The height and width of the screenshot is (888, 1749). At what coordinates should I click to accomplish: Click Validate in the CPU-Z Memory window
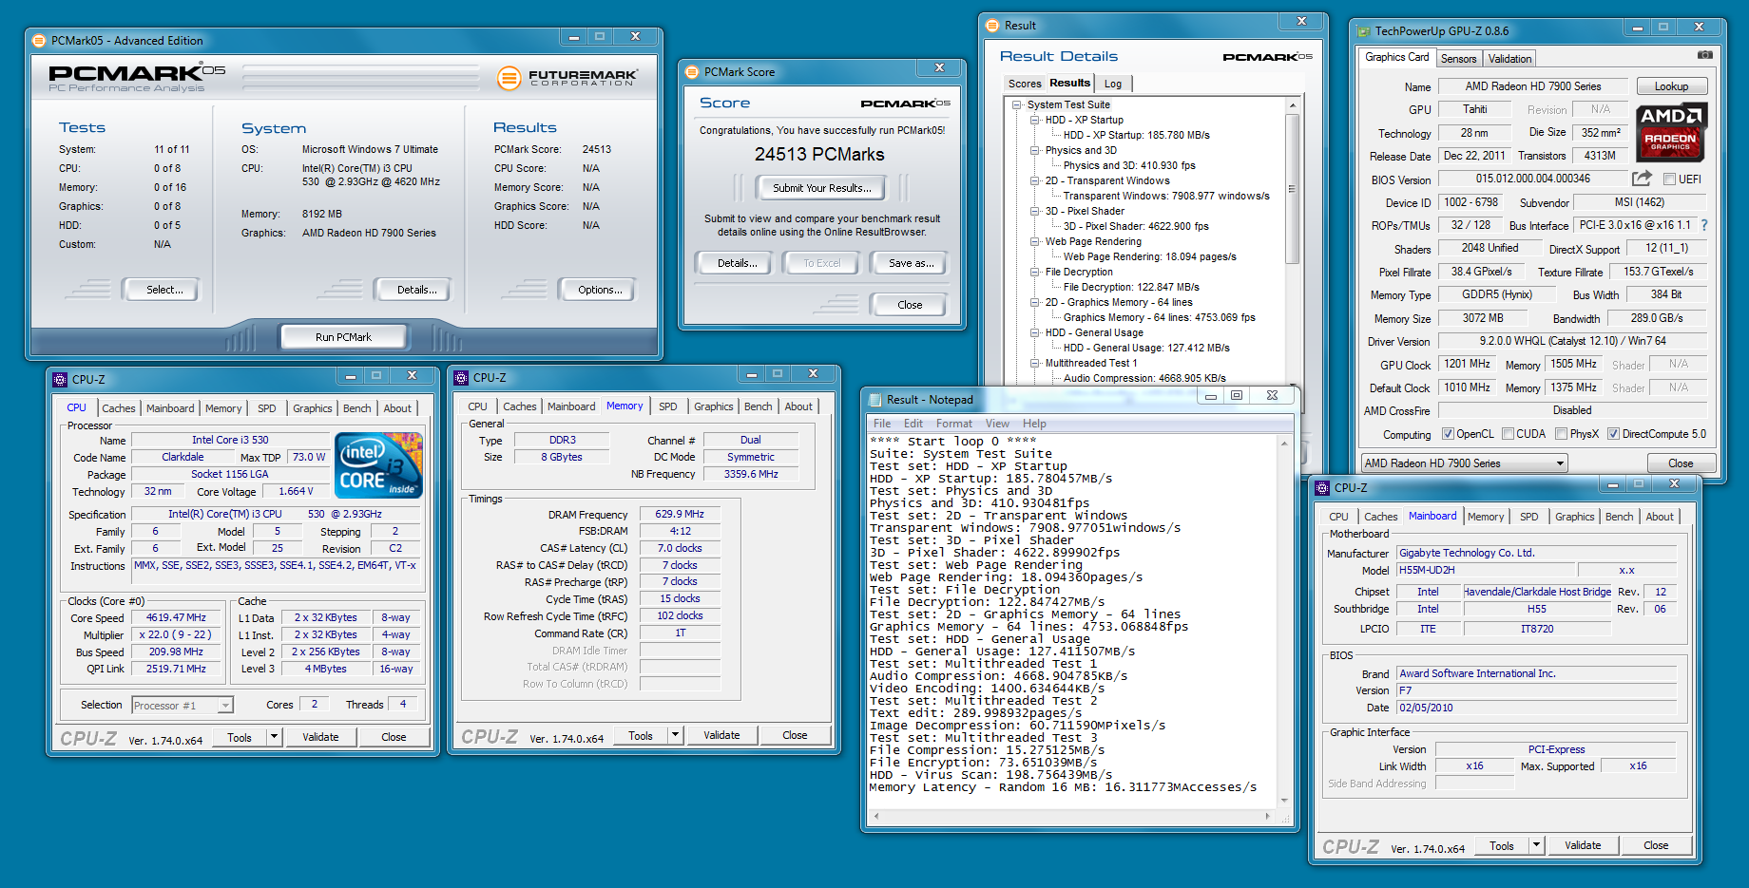(x=721, y=735)
